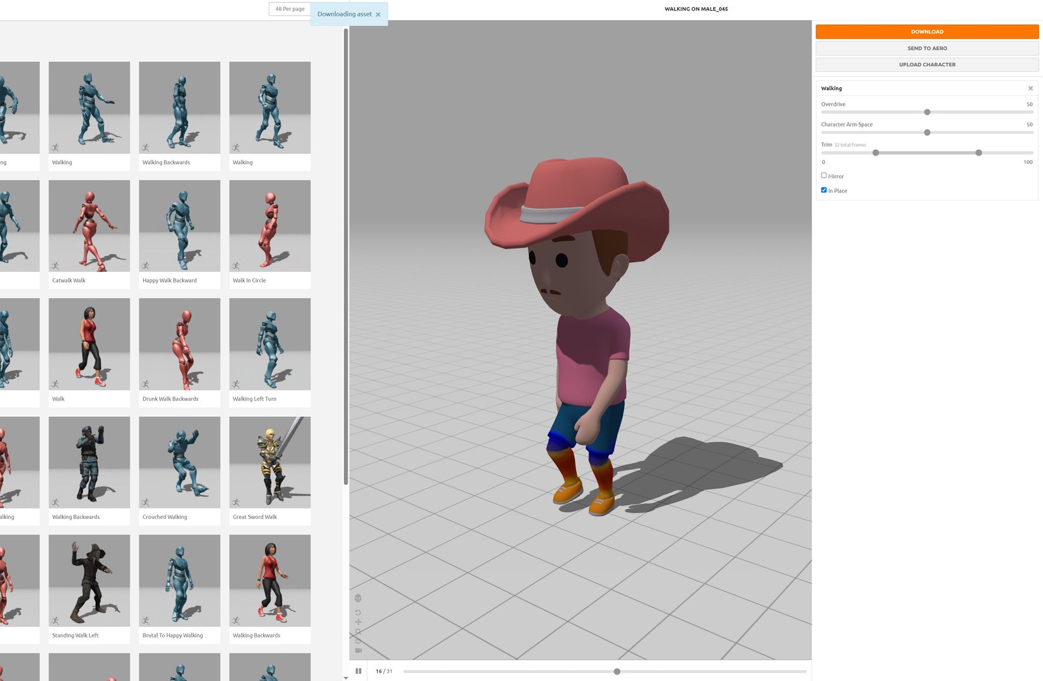Select the Catwalk Walk animation thumbnail
The width and height of the screenshot is (1043, 681).
tap(89, 226)
